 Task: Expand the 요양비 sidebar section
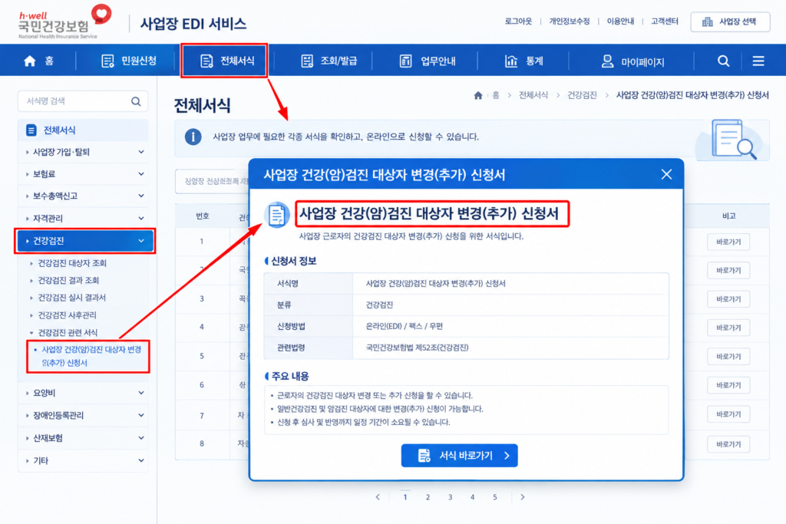tap(84, 393)
